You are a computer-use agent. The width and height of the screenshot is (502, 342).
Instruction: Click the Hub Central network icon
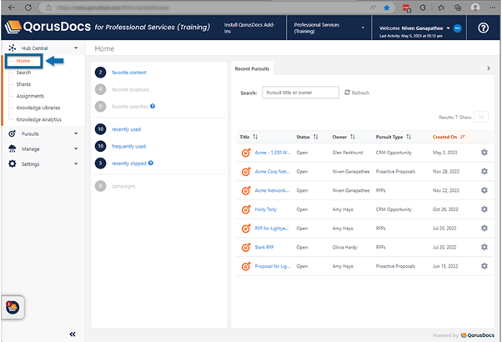tap(13, 48)
